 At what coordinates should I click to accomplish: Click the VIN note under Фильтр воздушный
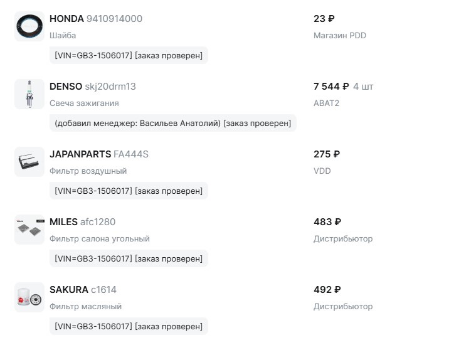pos(129,191)
